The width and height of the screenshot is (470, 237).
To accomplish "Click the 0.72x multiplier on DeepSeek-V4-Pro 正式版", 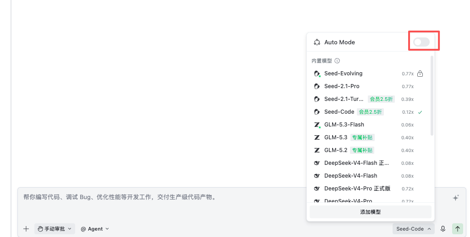I will [408, 189].
